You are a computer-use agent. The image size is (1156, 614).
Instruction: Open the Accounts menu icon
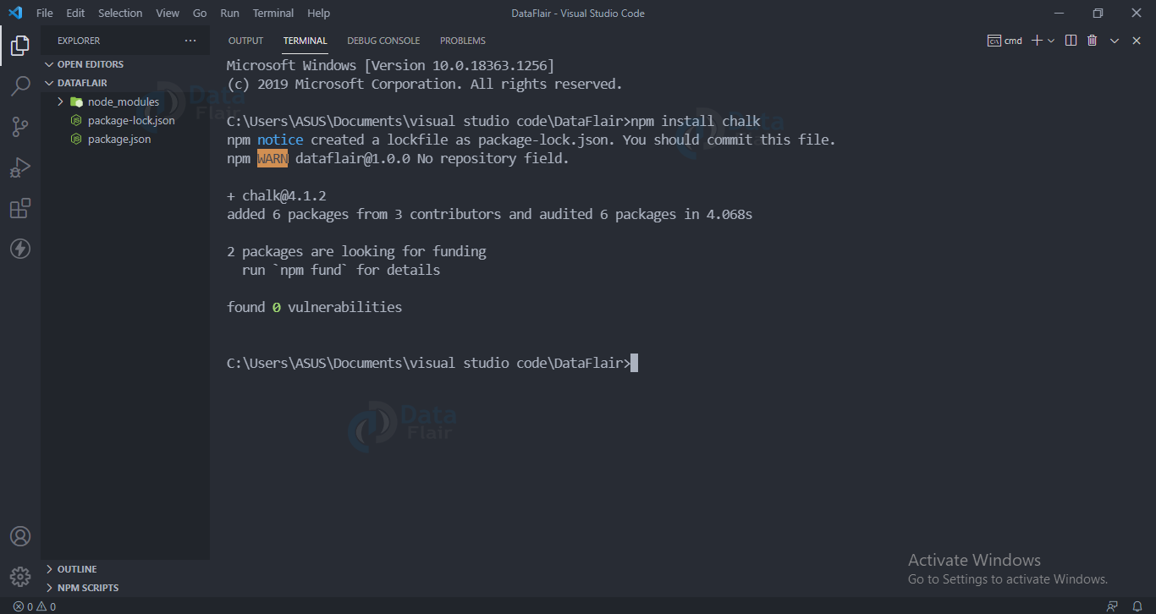click(x=20, y=536)
